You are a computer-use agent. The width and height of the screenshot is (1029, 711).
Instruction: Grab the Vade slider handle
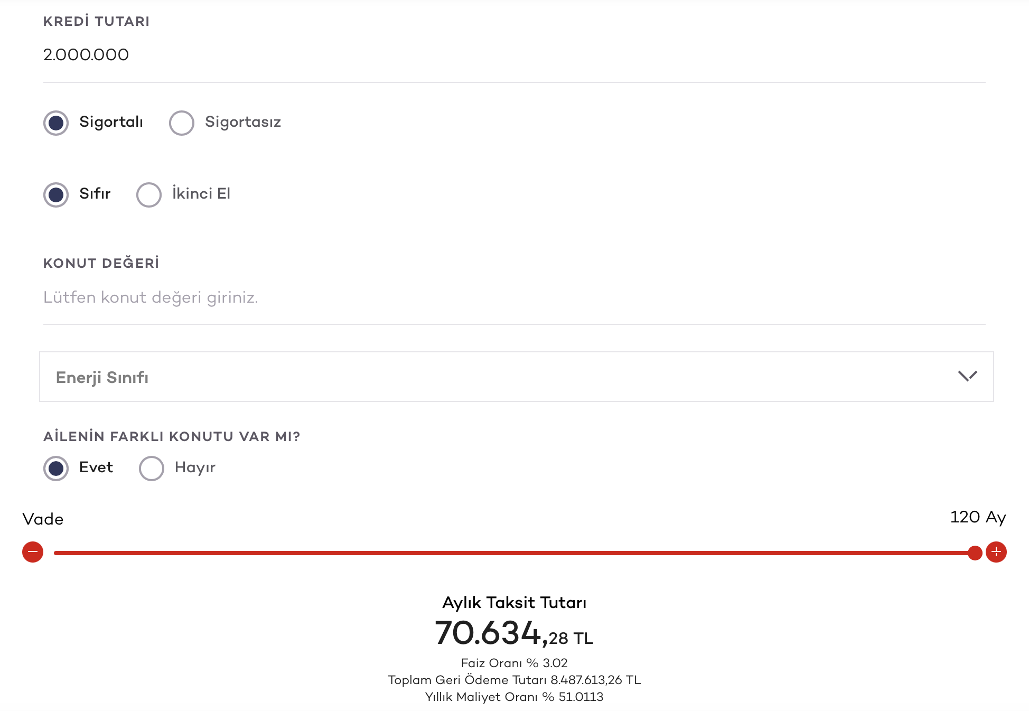tap(975, 553)
